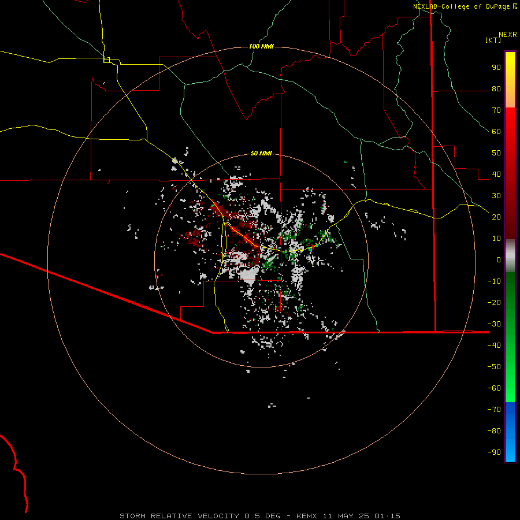This screenshot has height=520, width=520.
Task: Click the 100 NMI range ring label
Action: (261, 46)
